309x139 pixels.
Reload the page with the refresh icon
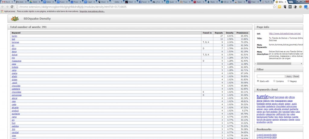(x=12, y=7)
